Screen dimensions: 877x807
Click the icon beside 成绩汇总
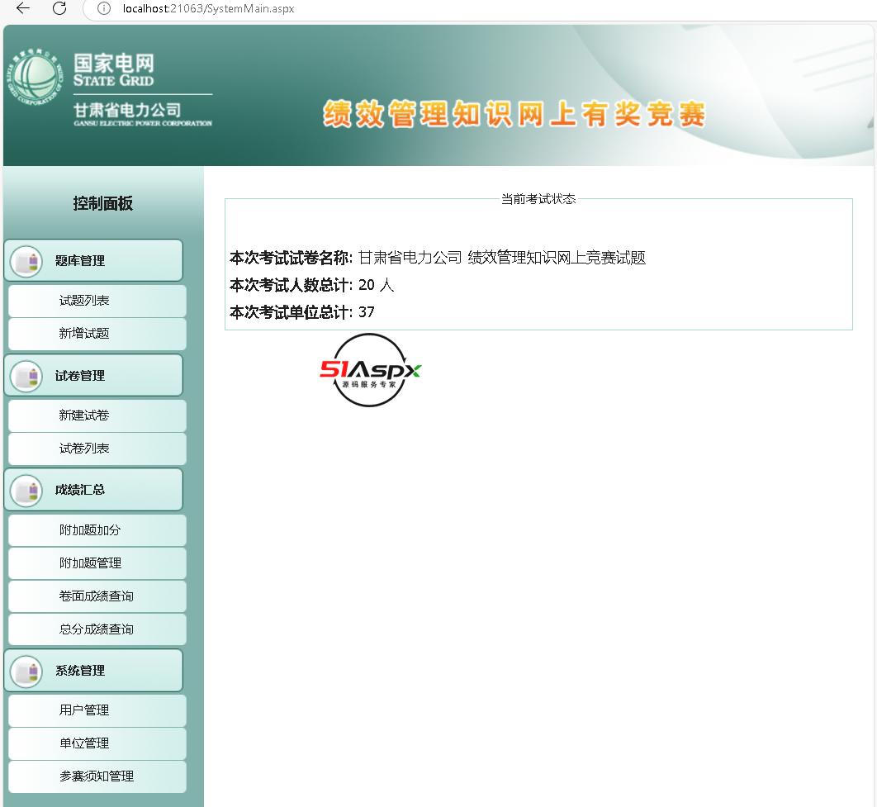(x=26, y=491)
